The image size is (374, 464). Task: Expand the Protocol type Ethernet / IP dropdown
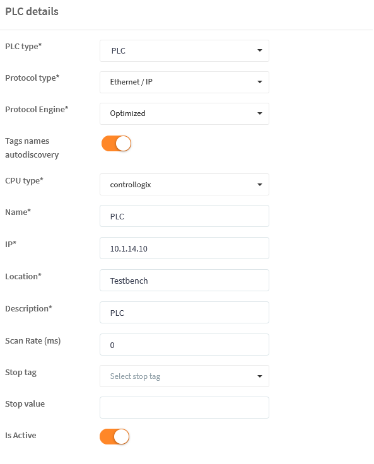coord(184,82)
